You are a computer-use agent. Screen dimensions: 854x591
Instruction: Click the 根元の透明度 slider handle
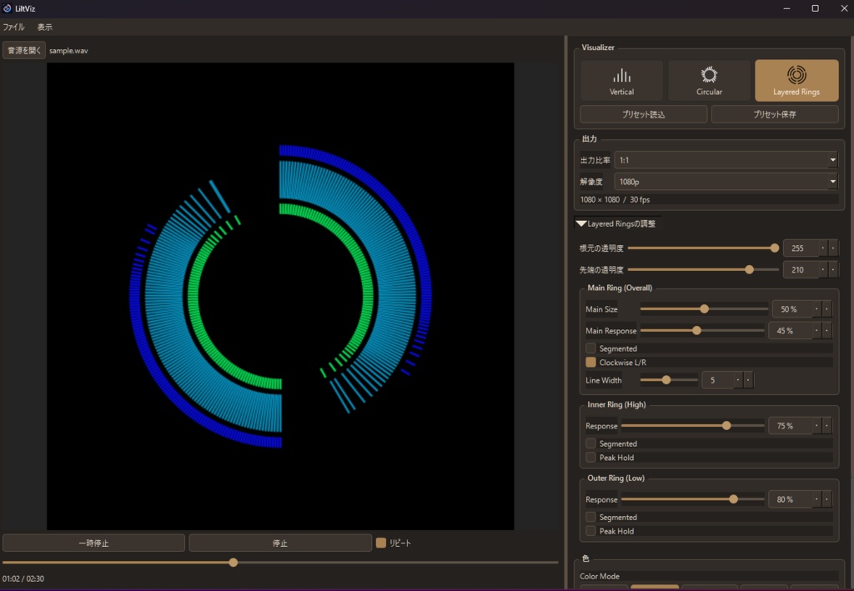point(775,248)
